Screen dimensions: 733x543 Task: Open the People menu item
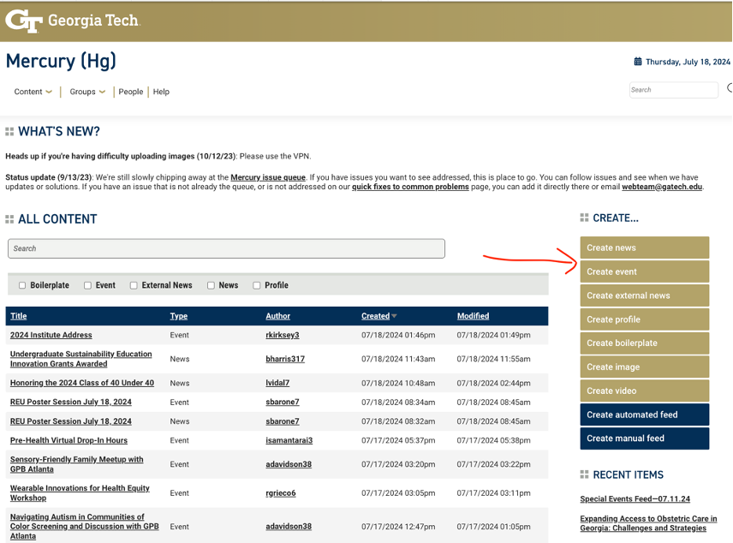(131, 92)
